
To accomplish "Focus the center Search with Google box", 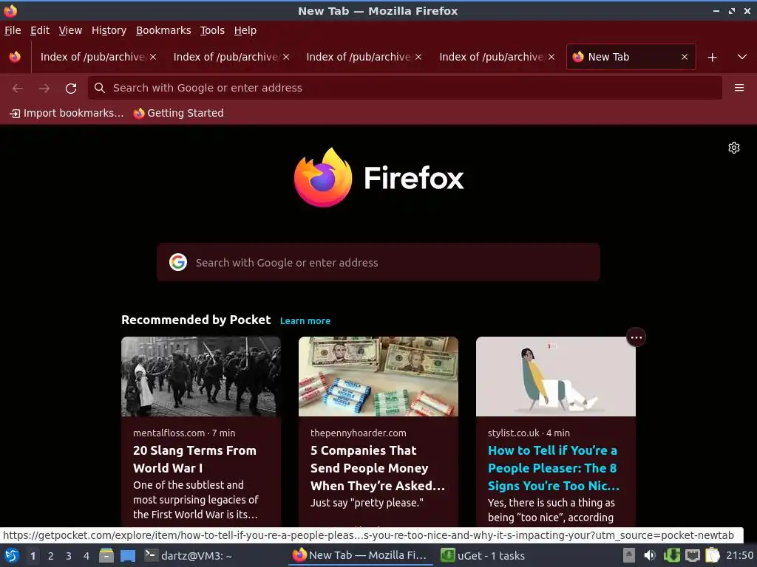I will coord(378,262).
